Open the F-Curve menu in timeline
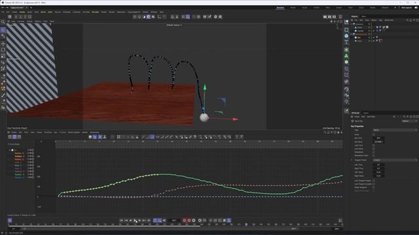419x235 pixels. click(63, 133)
